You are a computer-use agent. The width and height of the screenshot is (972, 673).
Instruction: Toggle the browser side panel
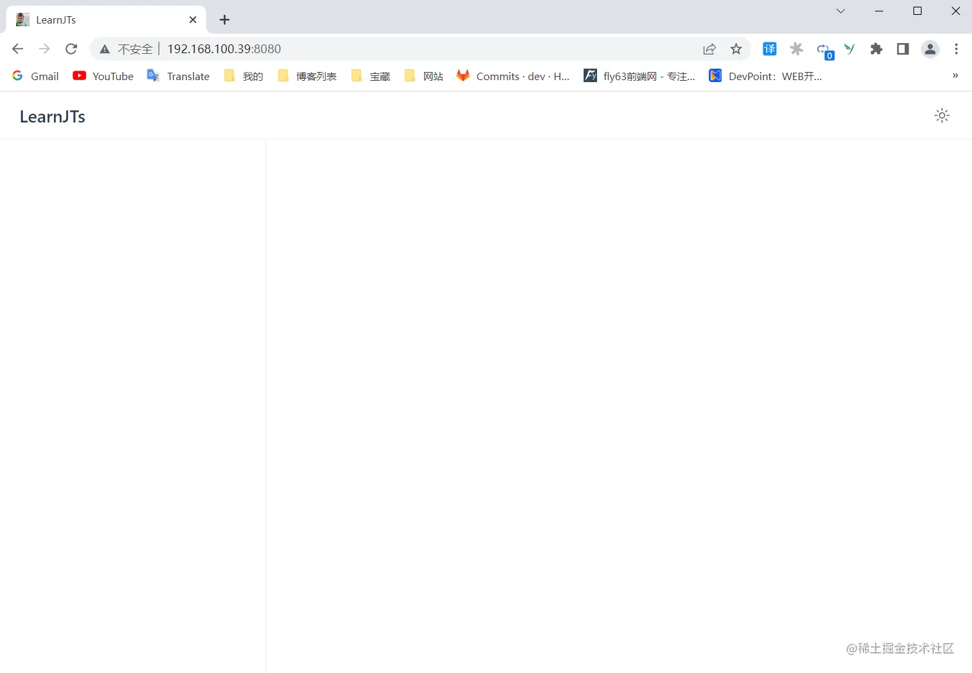pos(903,49)
